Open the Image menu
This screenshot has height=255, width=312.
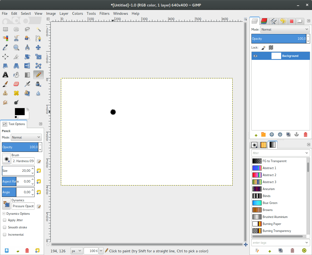click(x=51, y=13)
